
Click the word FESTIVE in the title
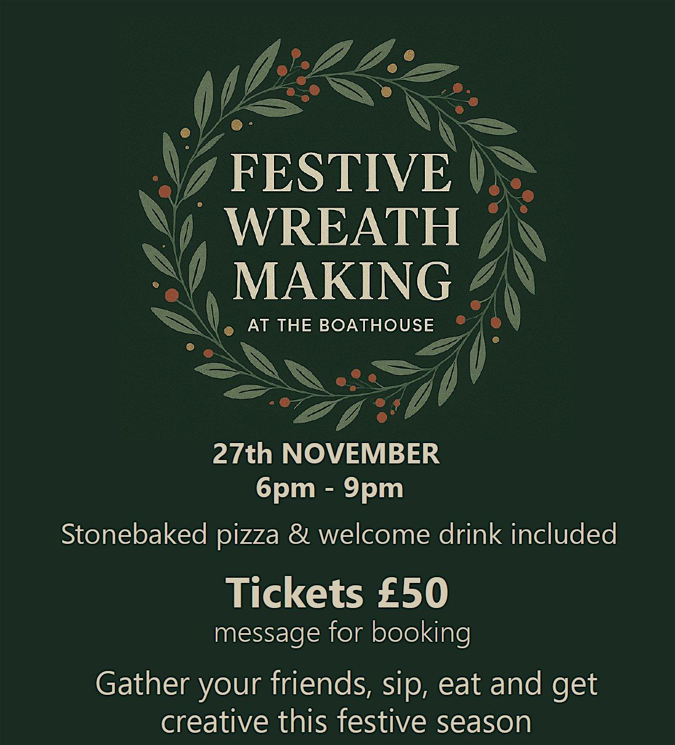tap(341, 173)
